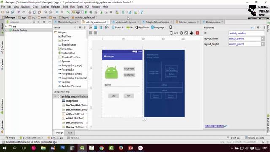Screen dimensions: 270x152
Task: Open the Nexus S device dropdown
Action: tap(118, 27)
